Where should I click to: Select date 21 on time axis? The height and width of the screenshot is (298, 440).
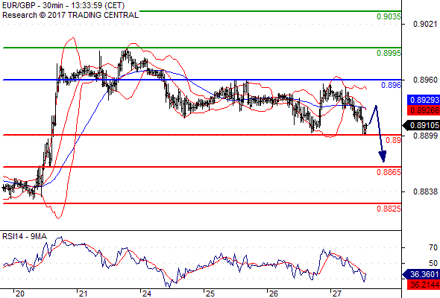(83, 294)
